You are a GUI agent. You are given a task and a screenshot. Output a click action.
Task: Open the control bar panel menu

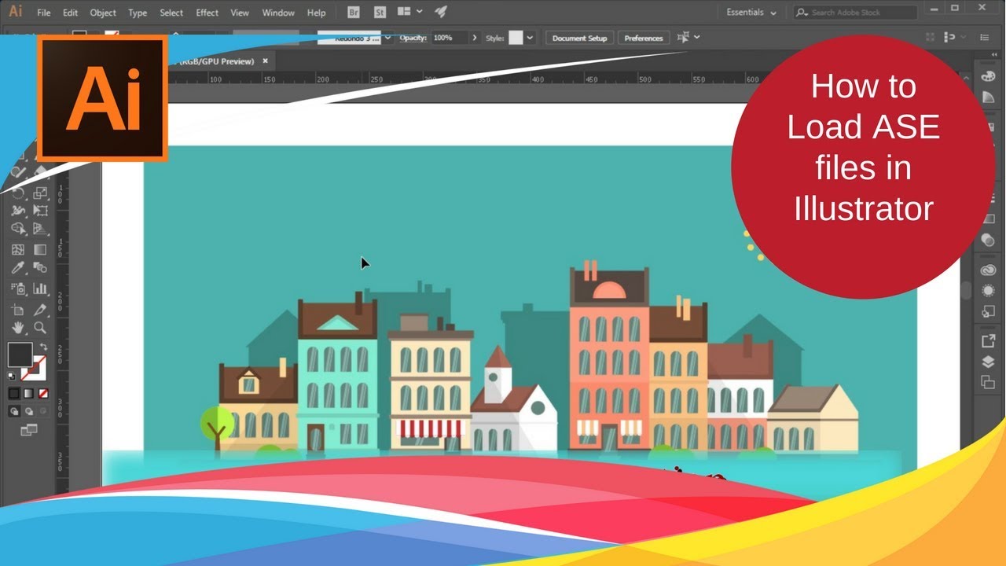click(984, 38)
